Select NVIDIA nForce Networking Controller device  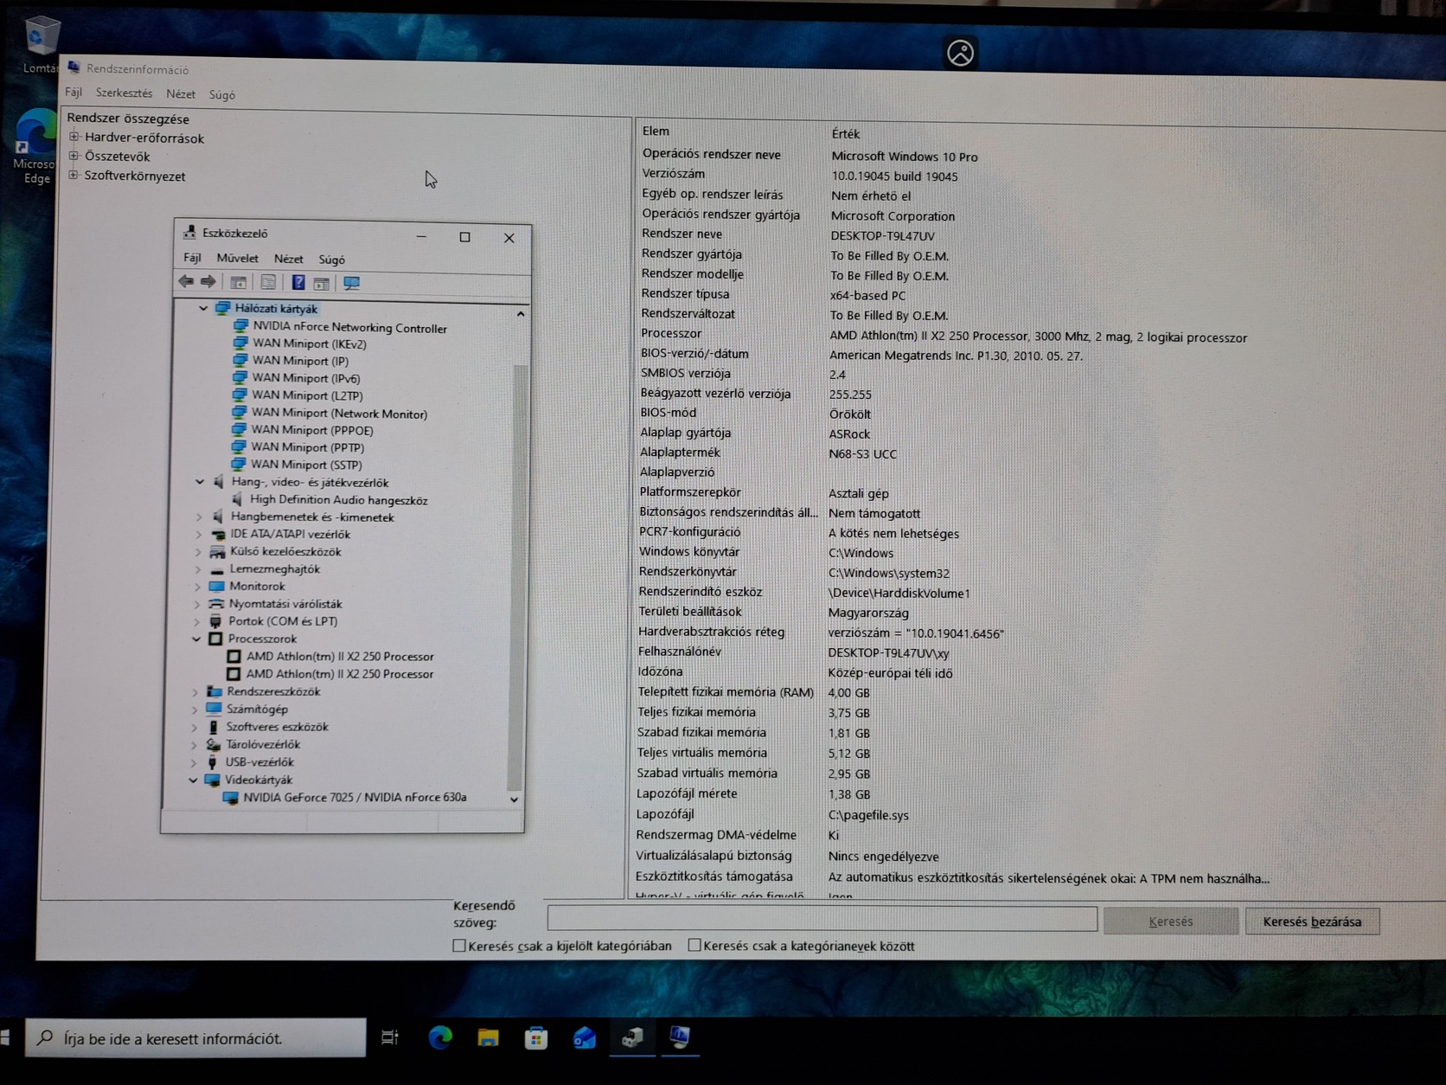pos(349,328)
